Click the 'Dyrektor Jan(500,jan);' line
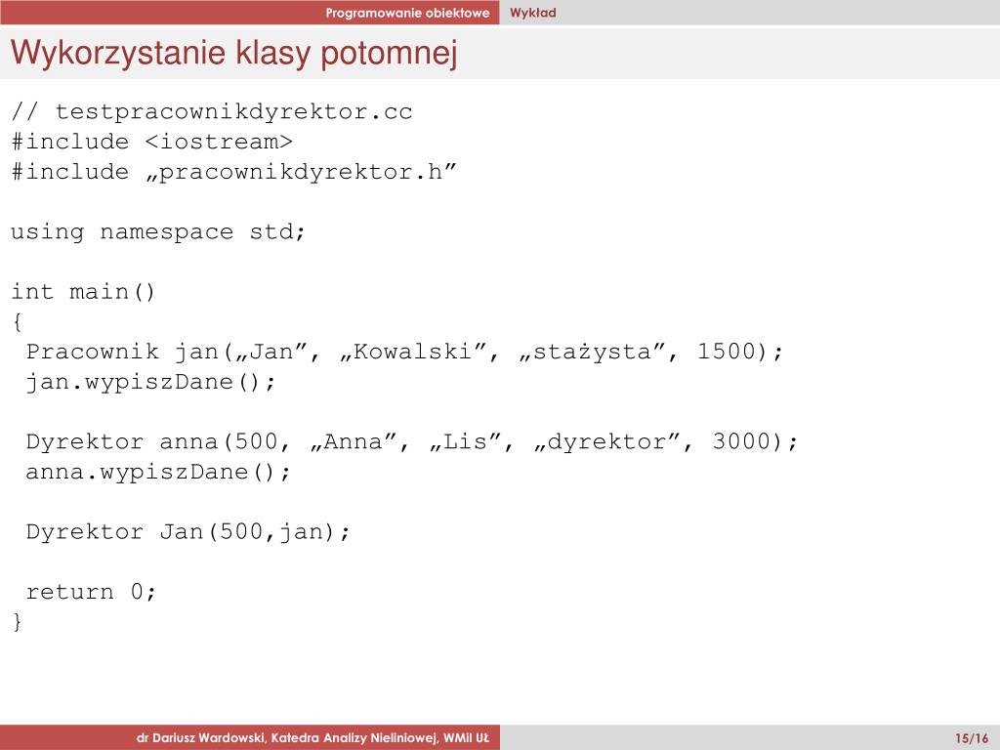The width and height of the screenshot is (1000, 750). click(x=188, y=532)
